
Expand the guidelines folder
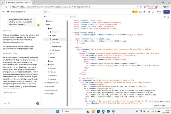[45, 21]
